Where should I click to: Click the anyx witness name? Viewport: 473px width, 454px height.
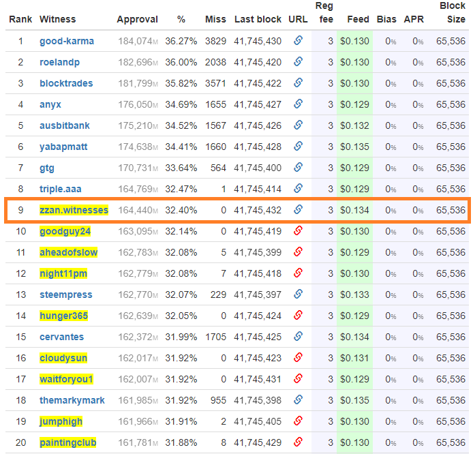point(50,104)
